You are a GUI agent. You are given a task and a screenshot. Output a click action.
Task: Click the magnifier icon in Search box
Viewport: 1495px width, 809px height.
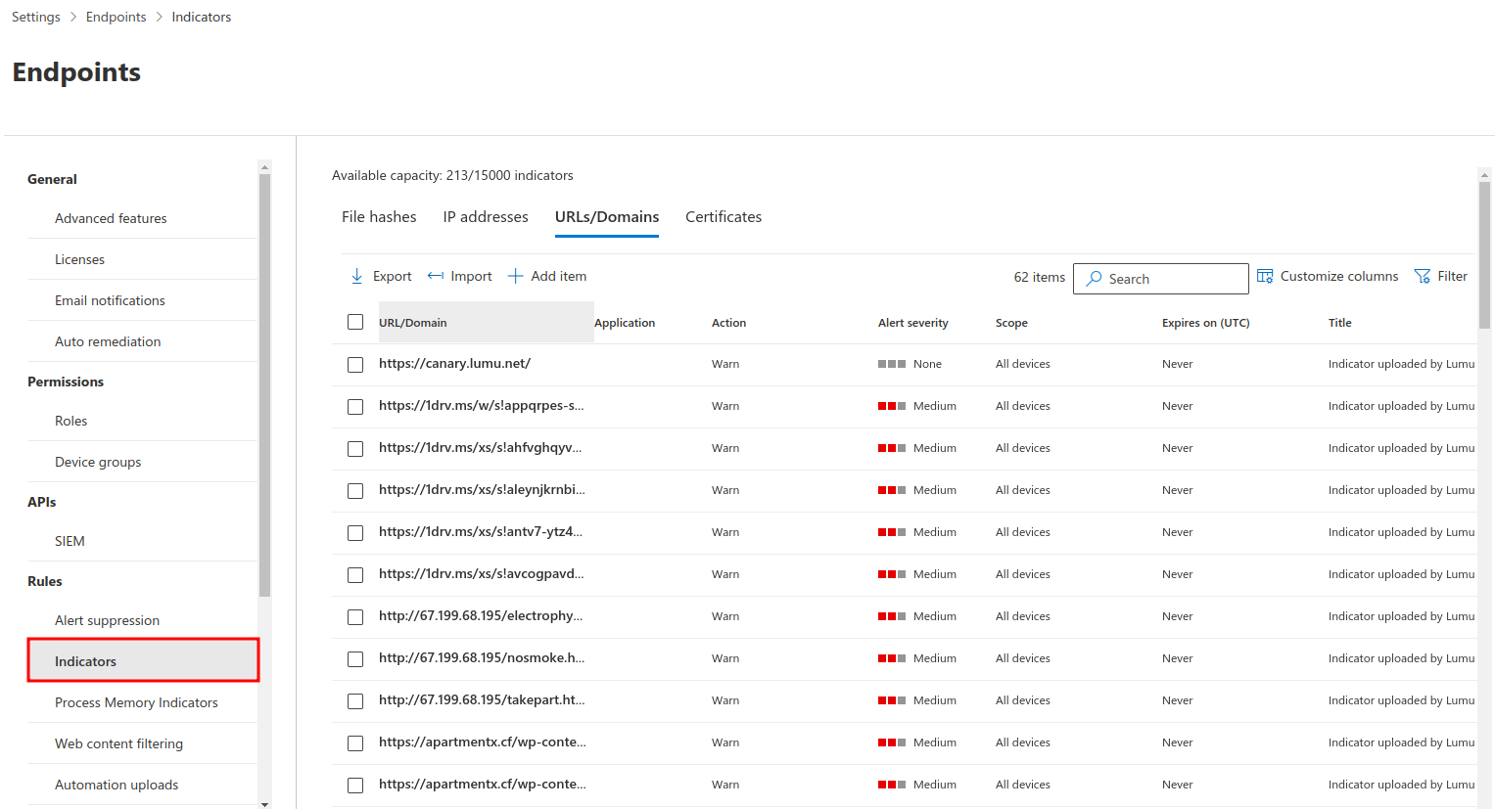click(x=1094, y=279)
